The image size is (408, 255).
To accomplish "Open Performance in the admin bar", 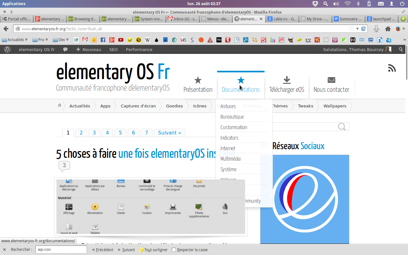I will (x=139, y=49).
